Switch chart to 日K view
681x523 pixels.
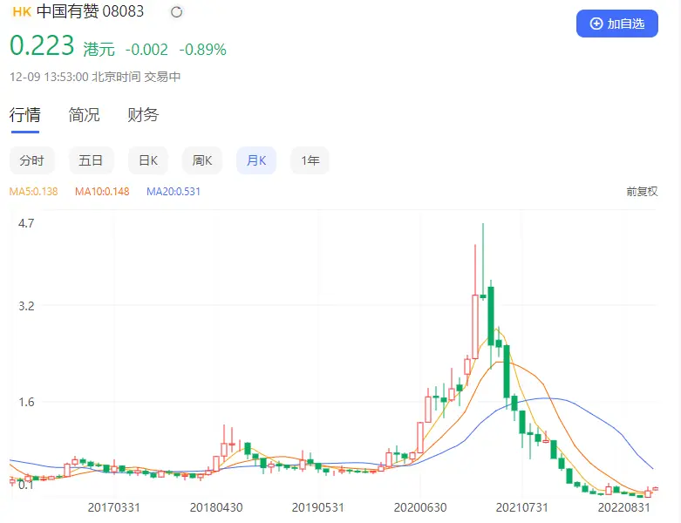click(x=148, y=160)
